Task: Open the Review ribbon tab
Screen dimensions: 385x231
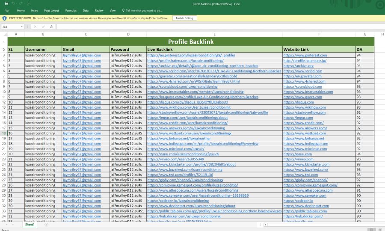Action: tap(99, 11)
